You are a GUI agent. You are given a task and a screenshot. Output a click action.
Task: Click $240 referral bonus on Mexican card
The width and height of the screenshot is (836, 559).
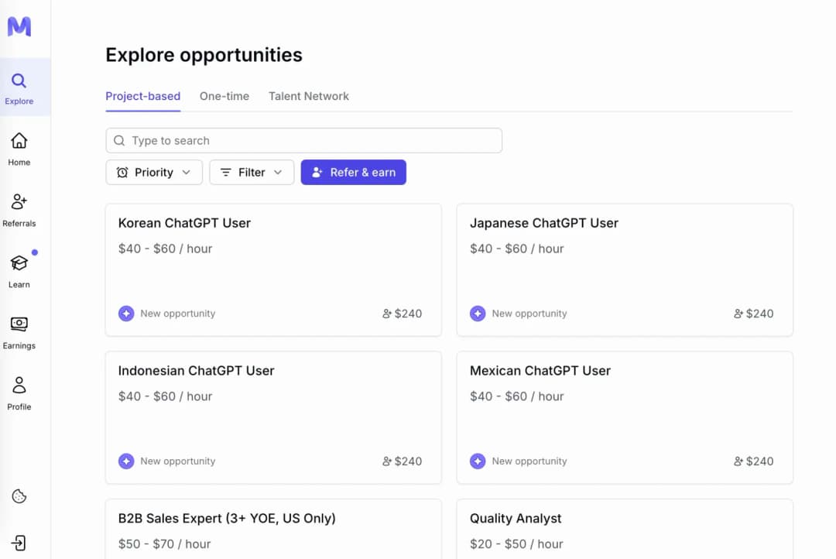[760, 461]
